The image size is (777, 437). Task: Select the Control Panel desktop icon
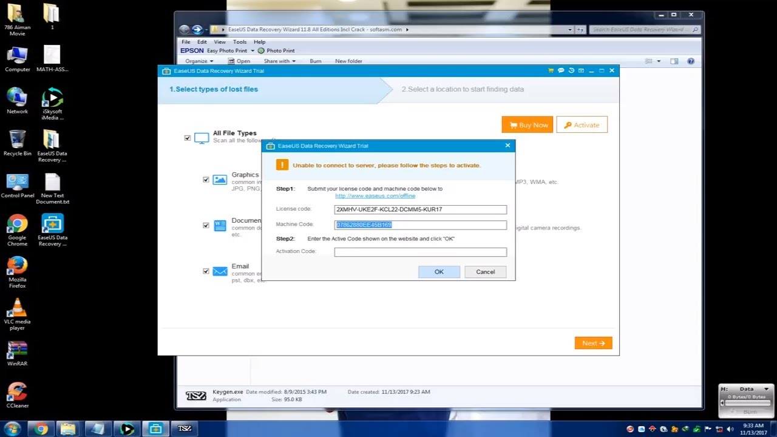pos(17,186)
